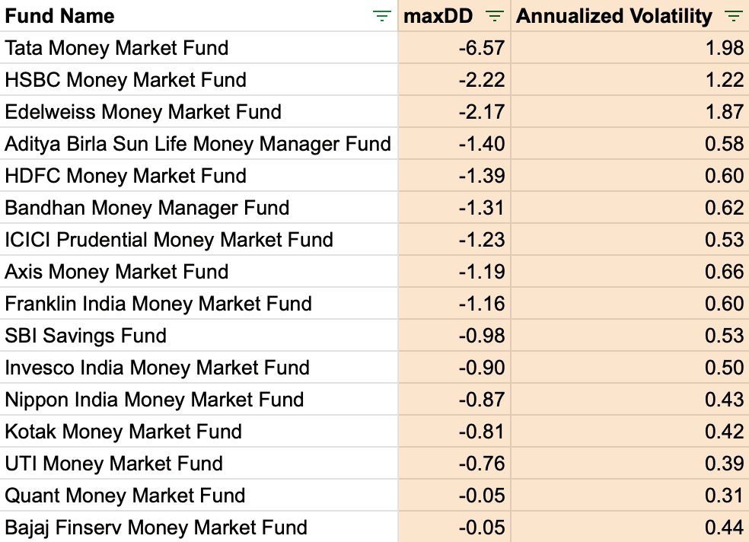
Task: Select Aditya Birla Sun Life Money Manager Fund
Action: pyautogui.click(x=198, y=144)
